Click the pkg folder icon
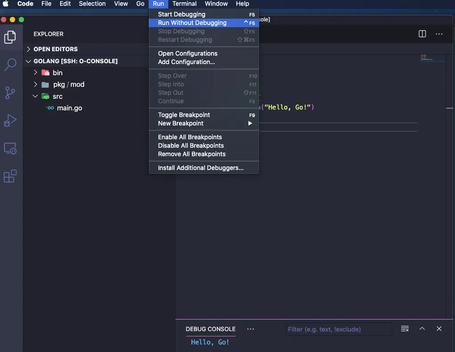This screenshot has height=352, width=455. (x=45, y=85)
